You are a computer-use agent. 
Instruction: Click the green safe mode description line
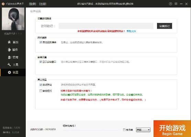(102, 95)
